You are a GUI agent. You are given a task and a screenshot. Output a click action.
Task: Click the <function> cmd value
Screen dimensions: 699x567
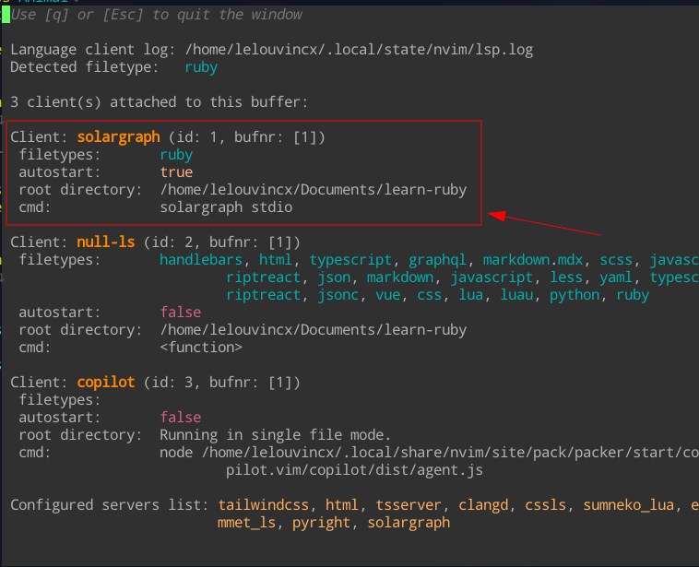pyautogui.click(x=201, y=348)
